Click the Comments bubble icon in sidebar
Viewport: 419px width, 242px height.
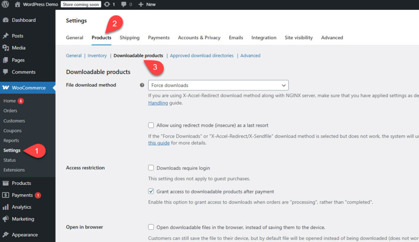6,72
